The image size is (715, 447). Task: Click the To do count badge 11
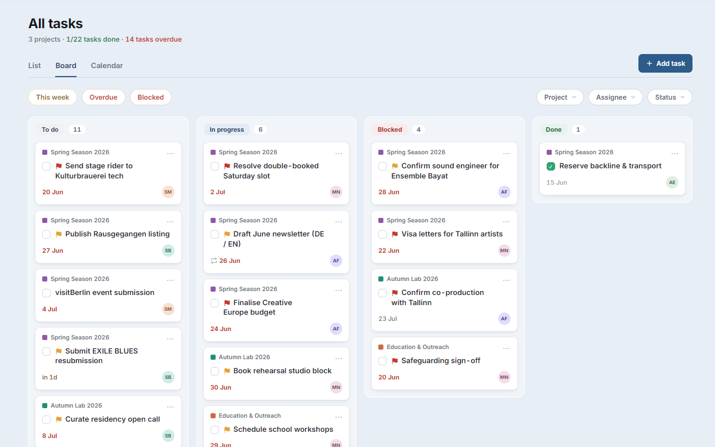pyautogui.click(x=77, y=129)
